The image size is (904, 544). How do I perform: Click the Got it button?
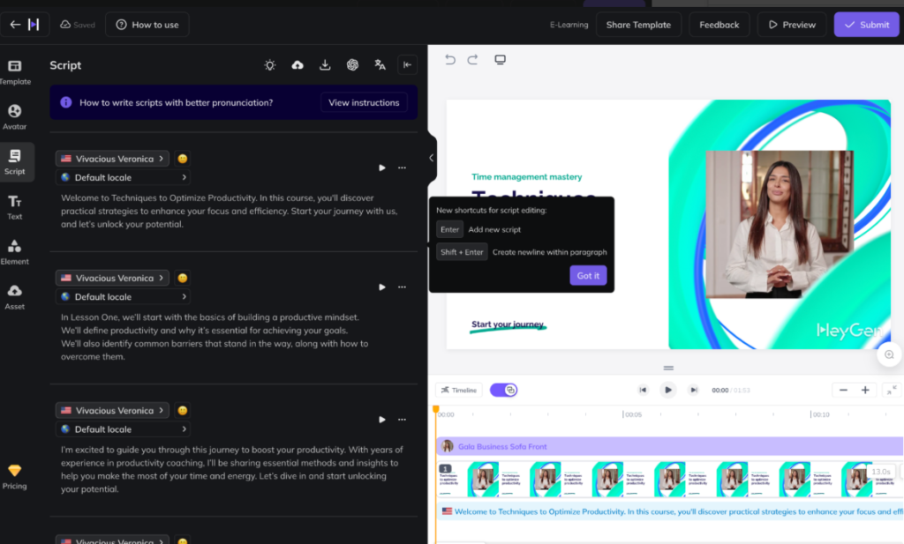tap(588, 276)
